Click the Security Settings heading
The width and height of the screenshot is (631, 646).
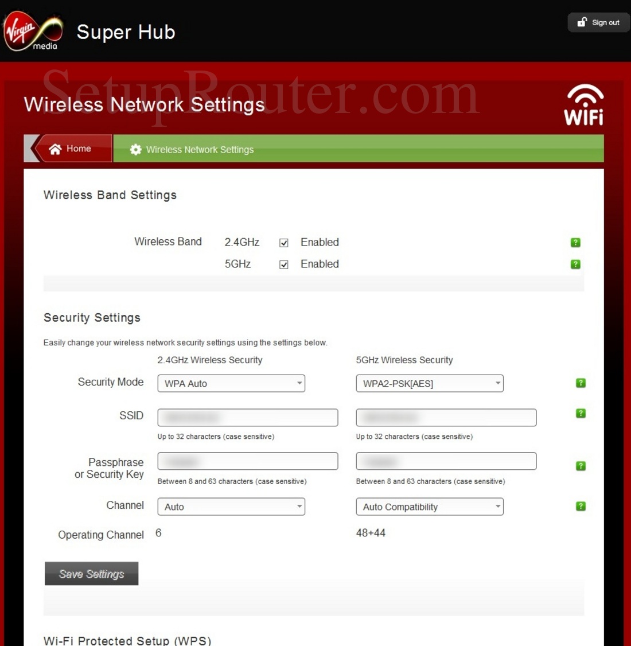pos(92,318)
